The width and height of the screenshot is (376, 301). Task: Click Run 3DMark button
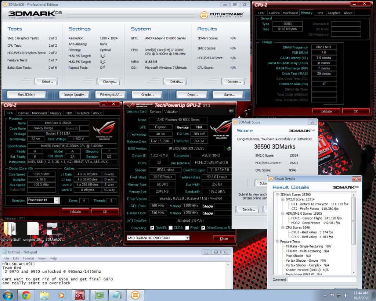pos(26,94)
